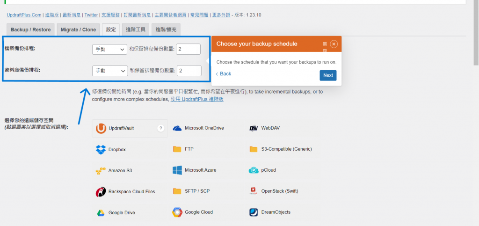Select the OpenStack (Swift) icon
Viewport: 479px width, 226px height.
coord(254,191)
